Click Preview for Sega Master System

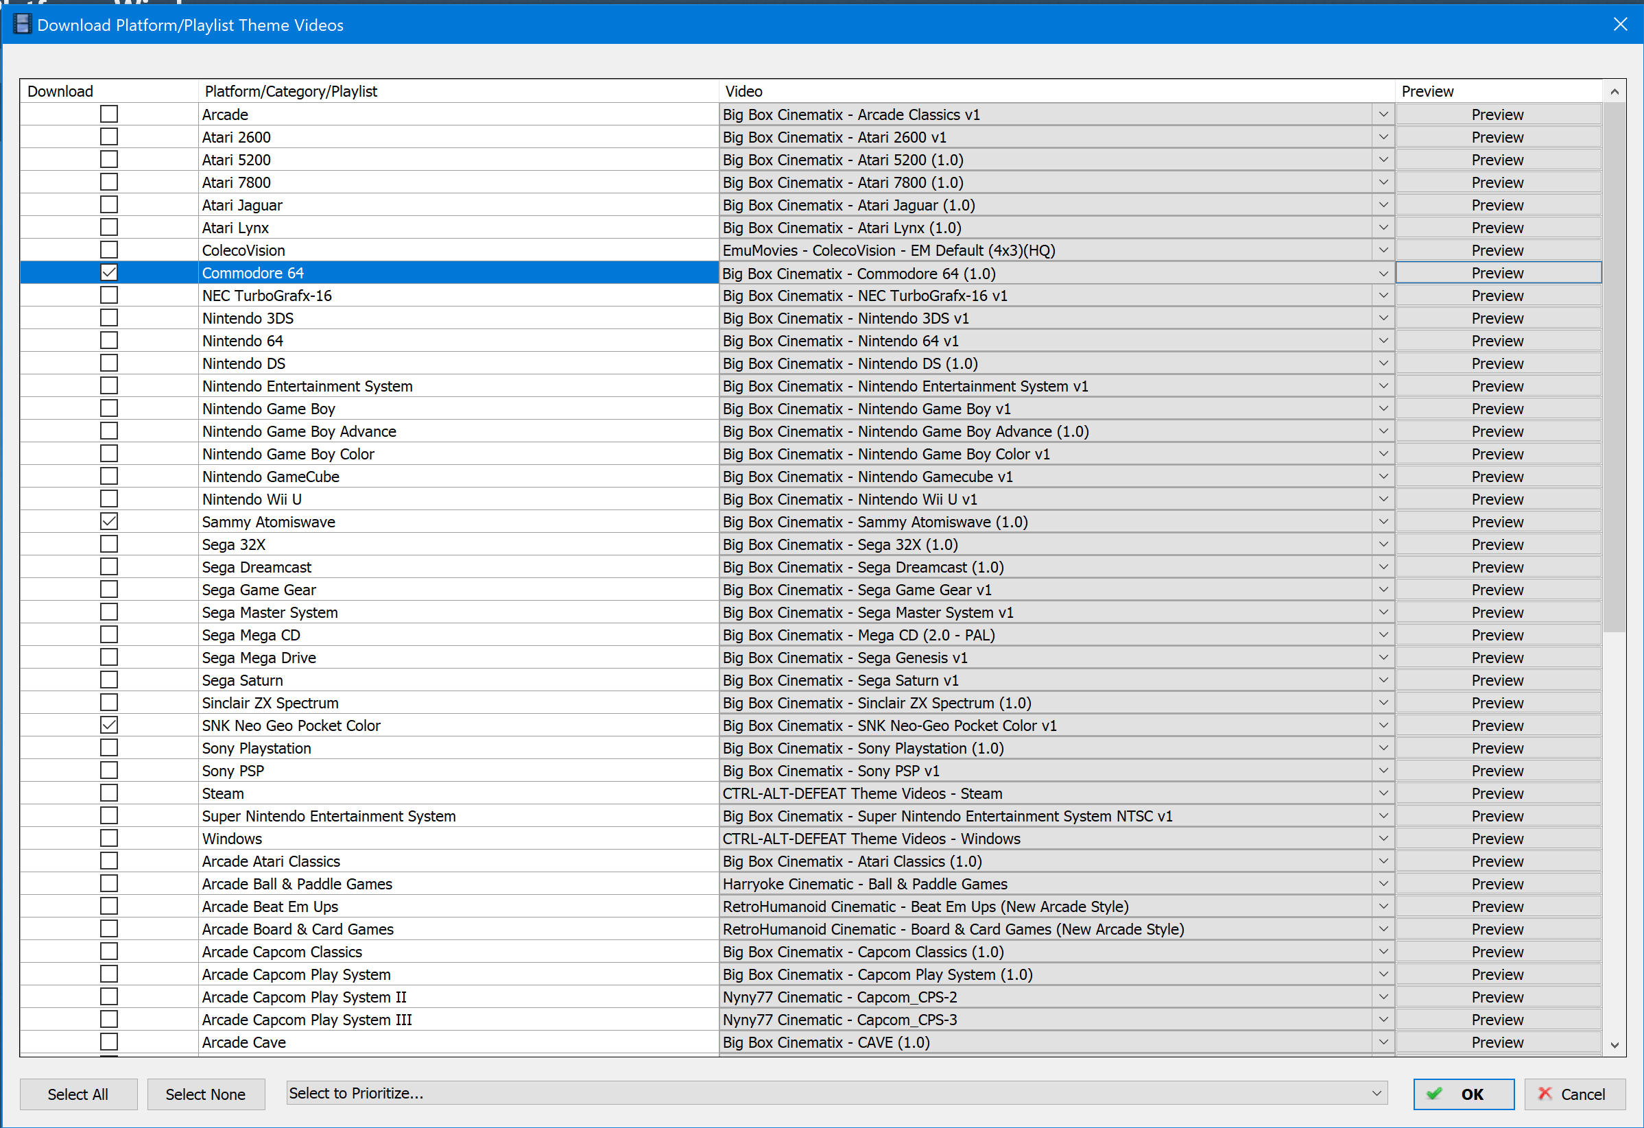[1499, 612]
